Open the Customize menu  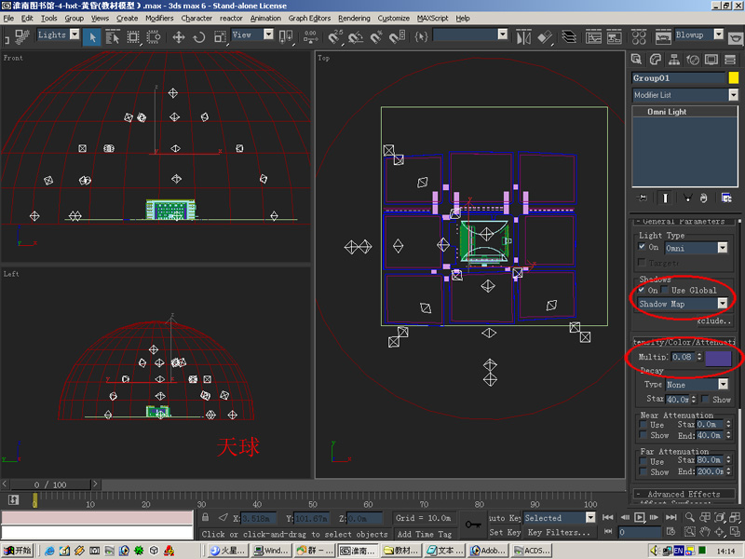click(x=393, y=18)
